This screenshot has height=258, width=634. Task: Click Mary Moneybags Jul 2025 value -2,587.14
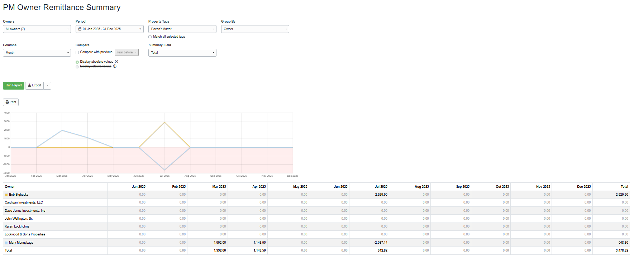click(381, 243)
